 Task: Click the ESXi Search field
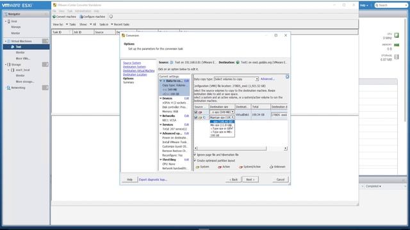click(x=391, y=5)
